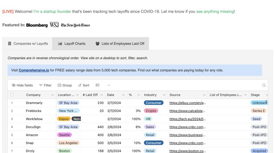Open the cnbc.com source link for DocuSign

(x=187, y=127)
